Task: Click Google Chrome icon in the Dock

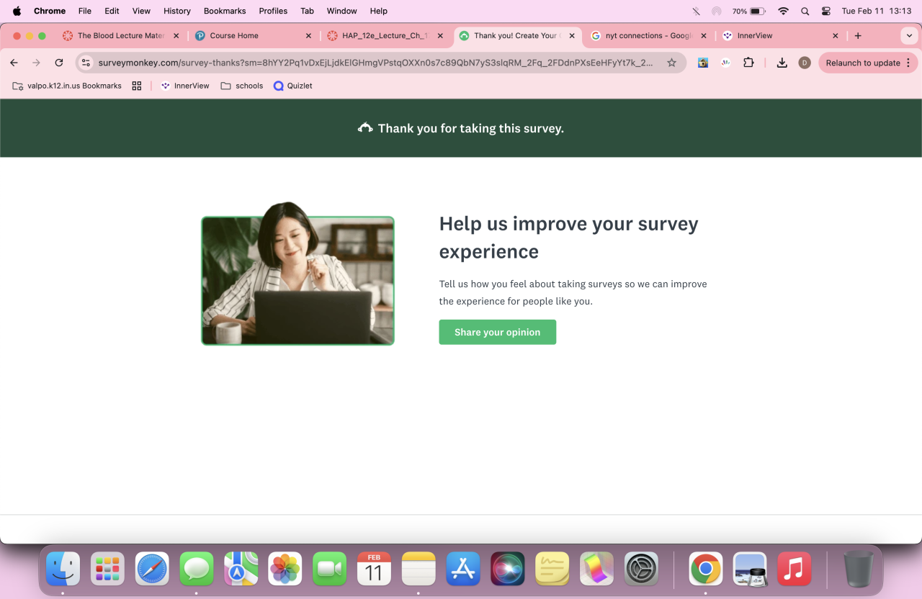Action: click(706, 569)
